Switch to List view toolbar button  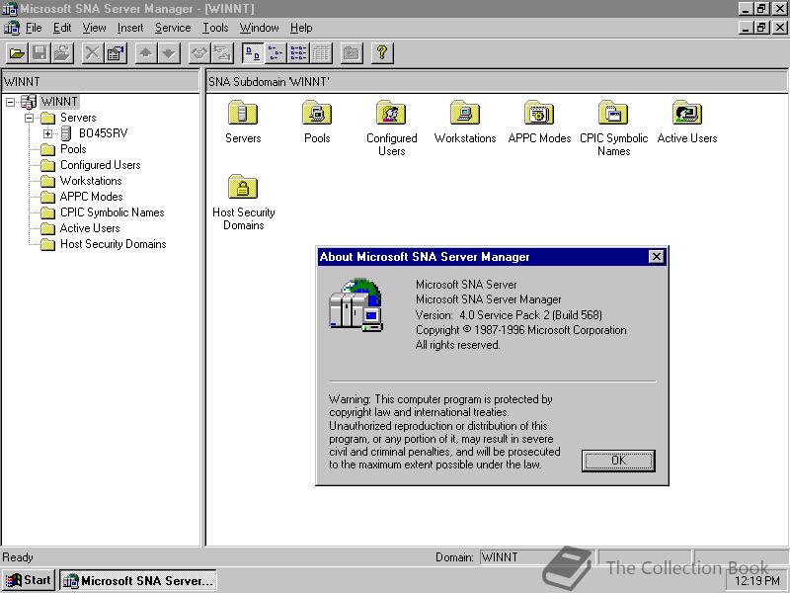tap(298, 53)
